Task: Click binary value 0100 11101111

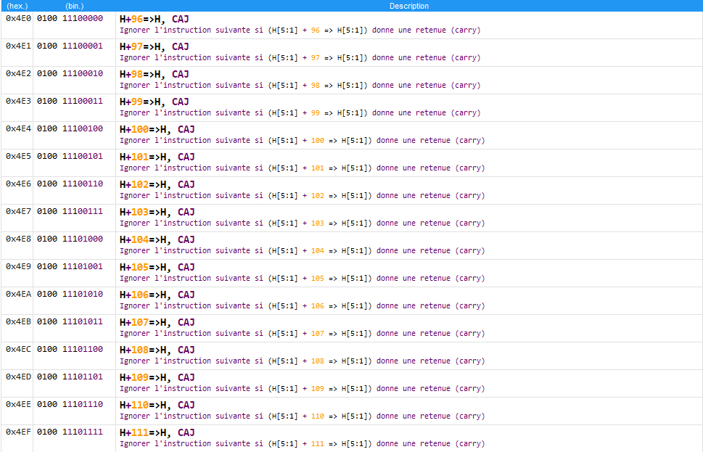Action: [x=70, y=432]
